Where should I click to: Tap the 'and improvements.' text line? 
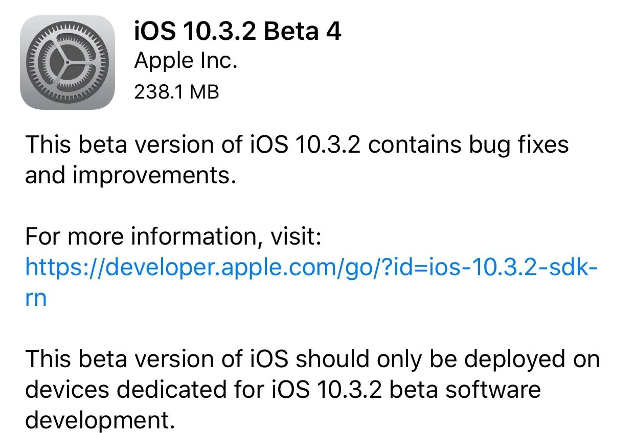tap(130, 175)
